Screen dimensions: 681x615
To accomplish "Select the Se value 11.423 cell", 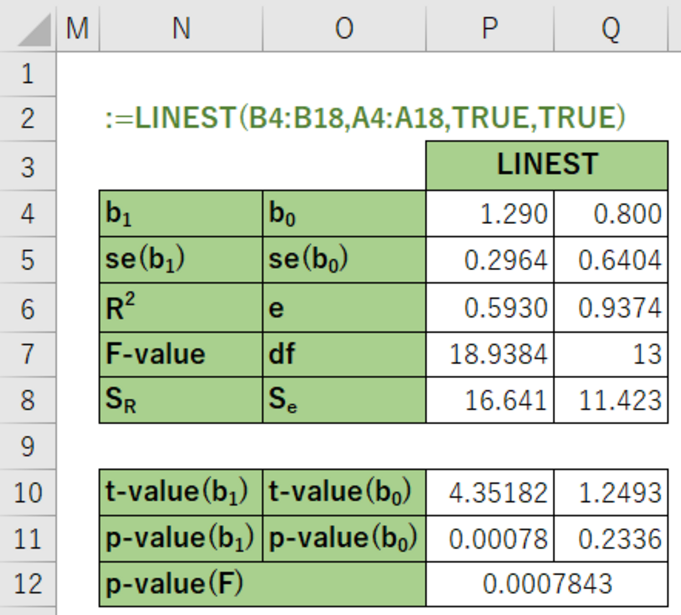I will 611,400.
